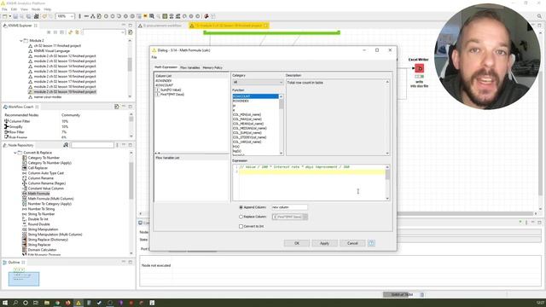The width and height of the screenshot is (546, 307).
Task: Switch to the Math Expression tab
Action: 166,67
